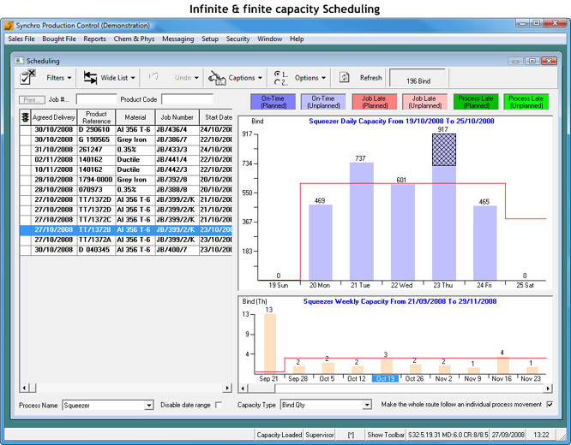Image resolution: width=571 pixels, height=445 pixels.
Task: Click the Print button
Action: [32, 100]
